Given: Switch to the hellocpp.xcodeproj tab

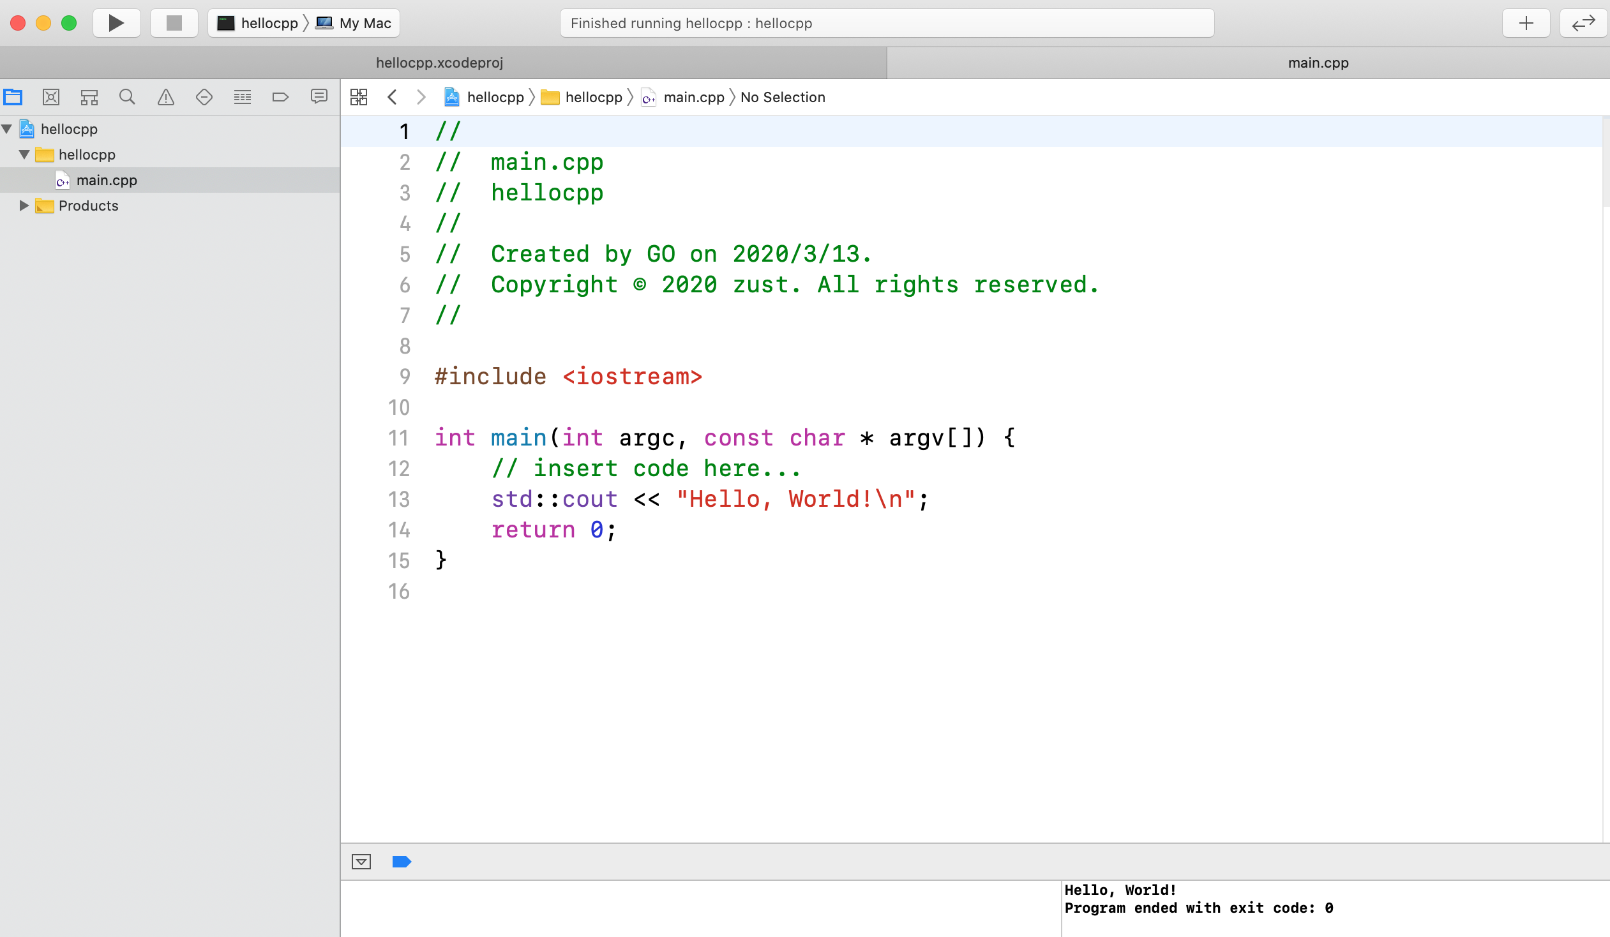Looking at the screenshot, I should click(x=440, y=63).
